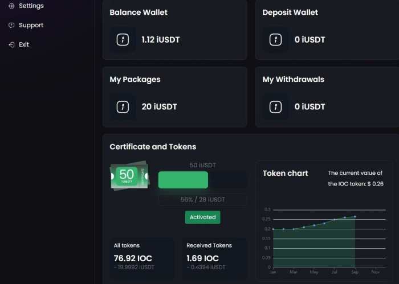399x284 pixels.
Task: Click the Support chat icon
Action: [11, 25]
